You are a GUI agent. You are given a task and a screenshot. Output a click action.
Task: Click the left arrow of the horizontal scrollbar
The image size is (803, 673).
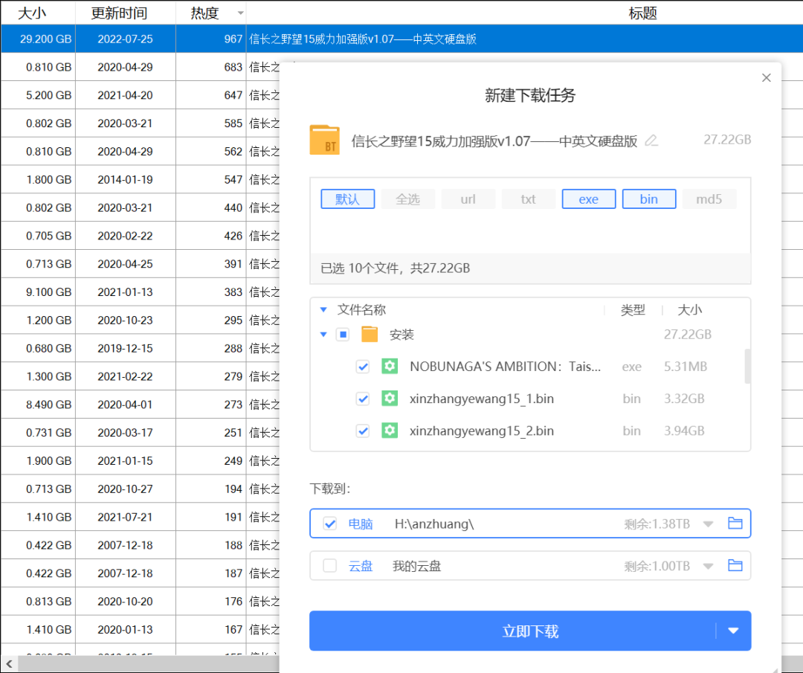9,664
